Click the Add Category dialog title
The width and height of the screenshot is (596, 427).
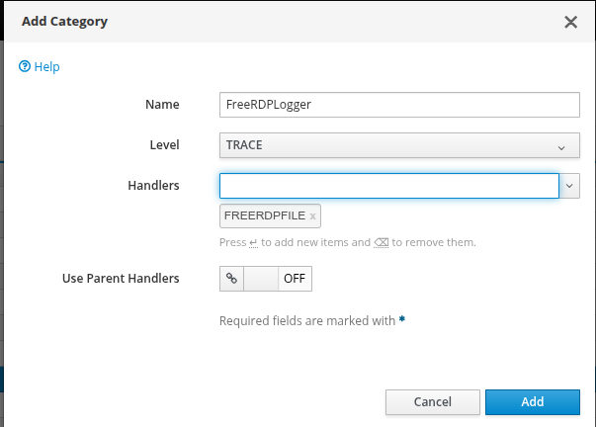pos(65,21)
